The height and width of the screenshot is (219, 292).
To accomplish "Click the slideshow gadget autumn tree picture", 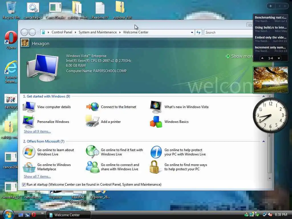I will coord(271,80).
